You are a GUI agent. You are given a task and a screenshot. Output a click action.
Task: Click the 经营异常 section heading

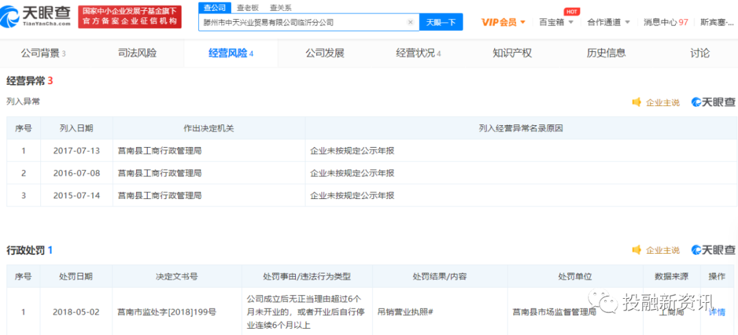point(29,81)
